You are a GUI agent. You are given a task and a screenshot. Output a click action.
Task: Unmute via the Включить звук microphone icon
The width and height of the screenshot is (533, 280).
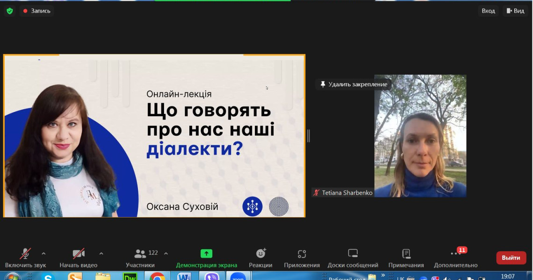25,253
